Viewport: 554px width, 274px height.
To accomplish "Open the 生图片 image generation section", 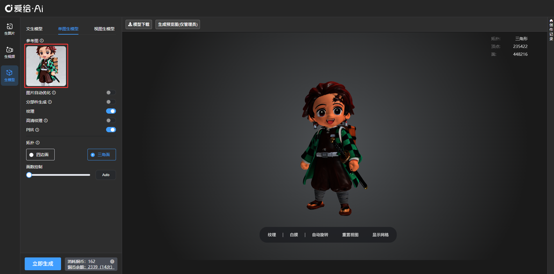I will pyautogui.click(x=10, y=29).
